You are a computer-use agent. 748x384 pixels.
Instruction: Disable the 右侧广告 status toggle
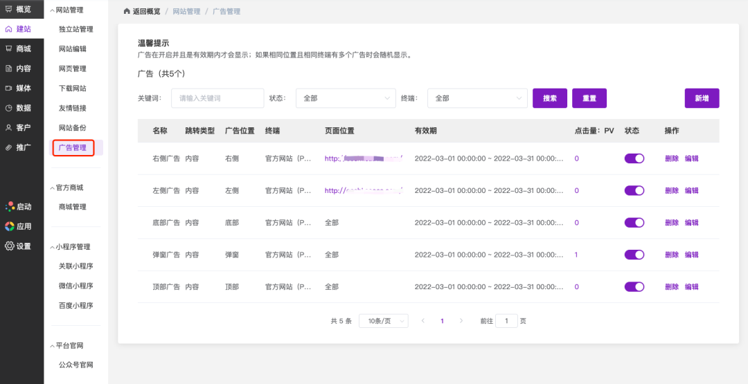click(634, 158)
